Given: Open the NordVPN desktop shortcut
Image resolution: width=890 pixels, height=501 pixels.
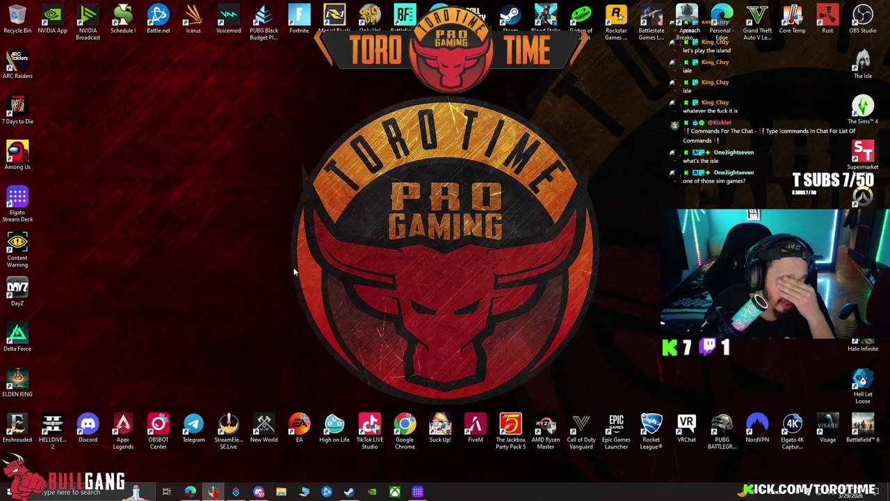Looking at the screenshot, I should tap(757, 429).
